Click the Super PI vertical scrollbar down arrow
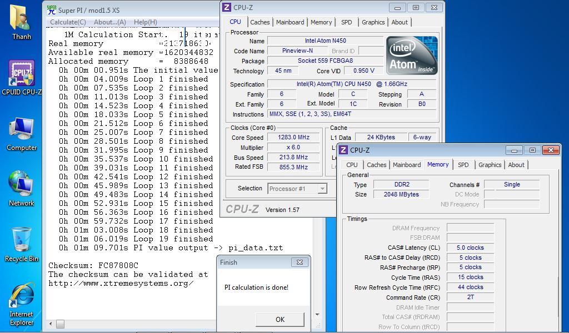The height and width of the screenshot is (333, 569). pyautogui.click(x=317, y=315)
